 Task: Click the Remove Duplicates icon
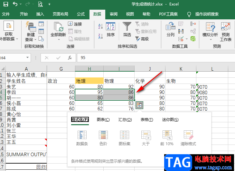(x=181, y=31)
